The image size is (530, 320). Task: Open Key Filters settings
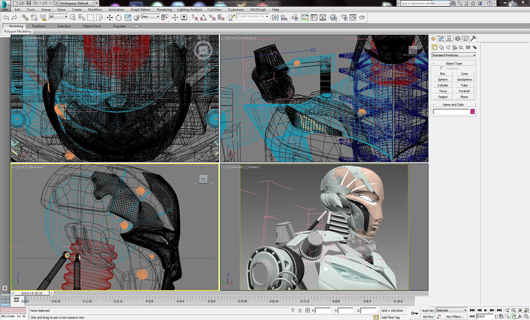coord(455,317)
